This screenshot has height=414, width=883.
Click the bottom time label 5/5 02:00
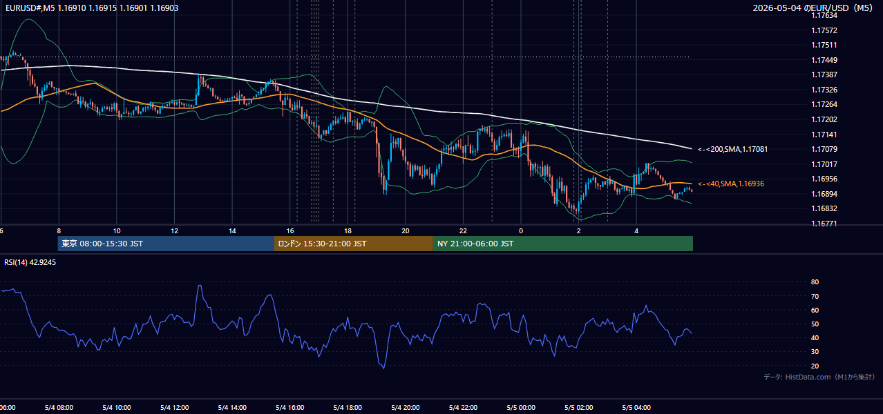point(578,408)
